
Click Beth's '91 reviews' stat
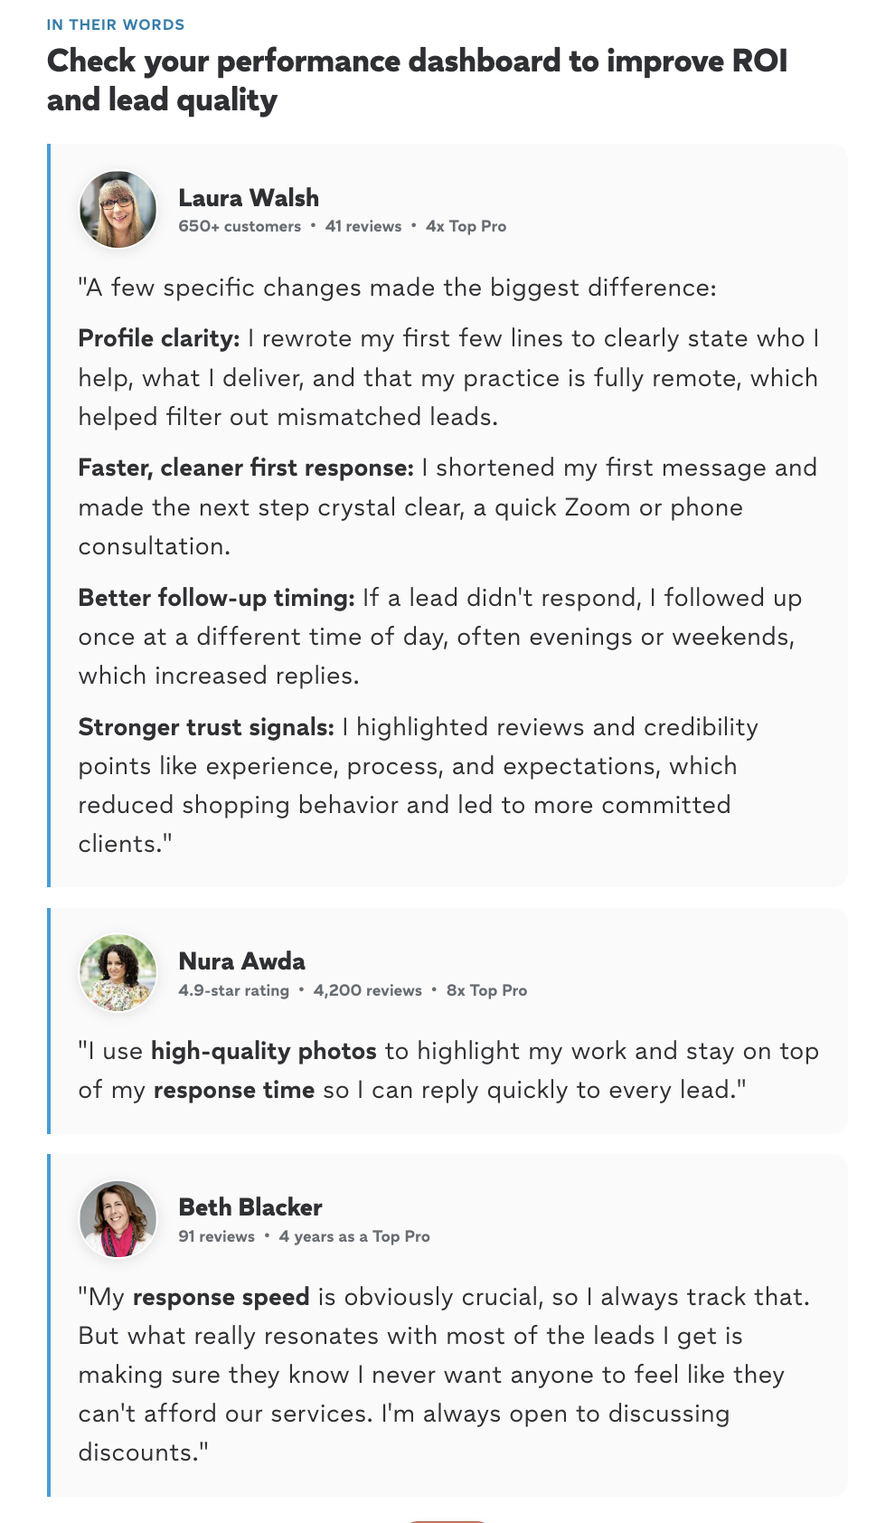click(x=217, y=1236)
